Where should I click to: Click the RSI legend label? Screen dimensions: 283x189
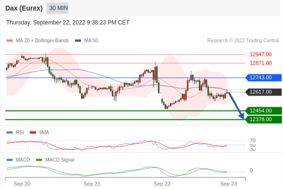pyautogui.click(x=20, y=132)
